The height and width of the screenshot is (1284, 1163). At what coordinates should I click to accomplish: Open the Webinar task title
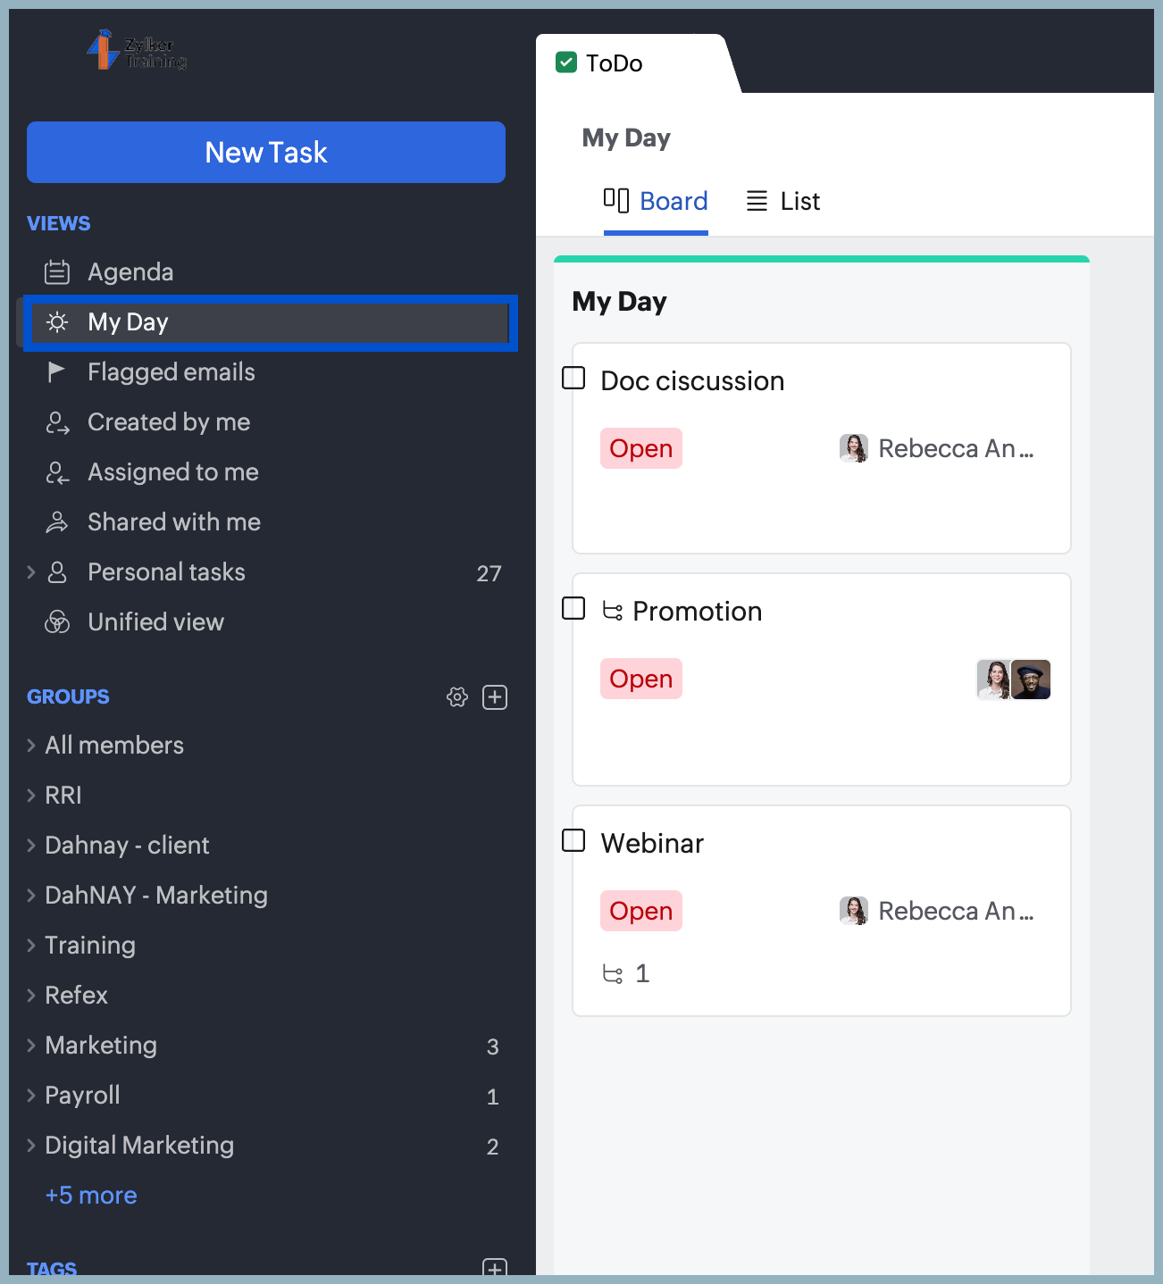click(652, 844)
